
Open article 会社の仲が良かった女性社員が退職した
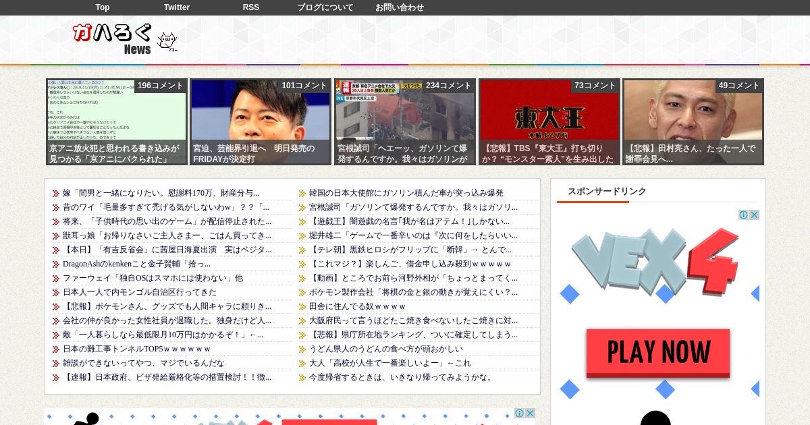point(167,320)
